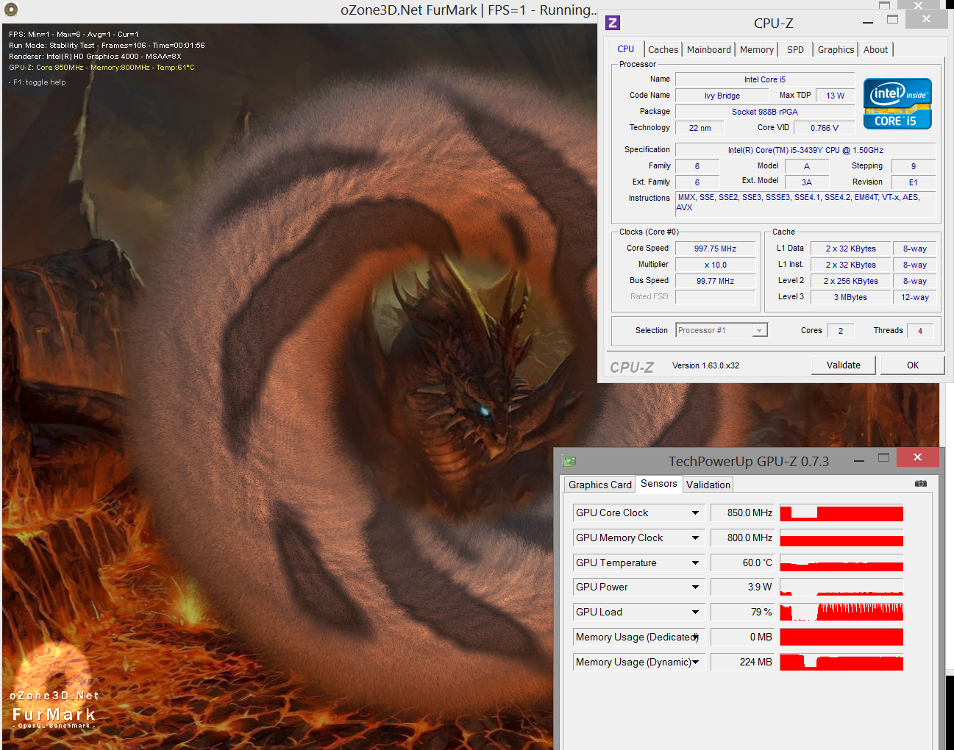
Task: Click the Level 3 cache '3 MBytes' value
Action: pyautogui.click(x=850, y=297)
